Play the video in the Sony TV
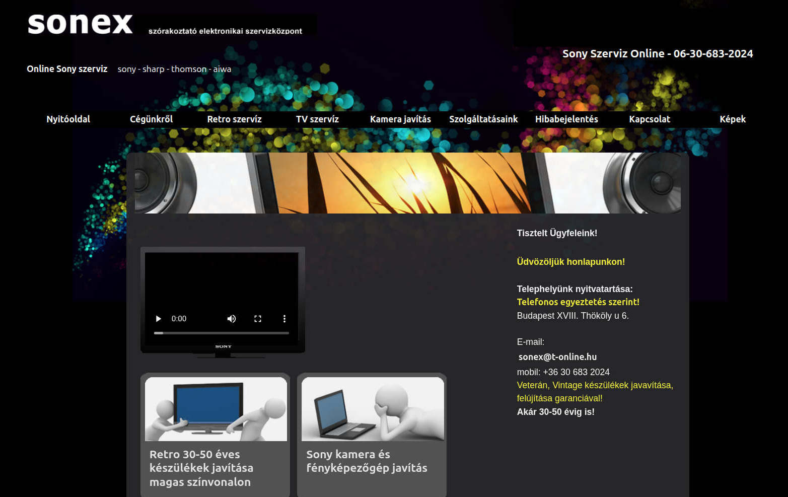 tap(158, 319)
